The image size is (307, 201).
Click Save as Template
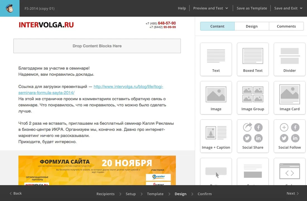251,8
